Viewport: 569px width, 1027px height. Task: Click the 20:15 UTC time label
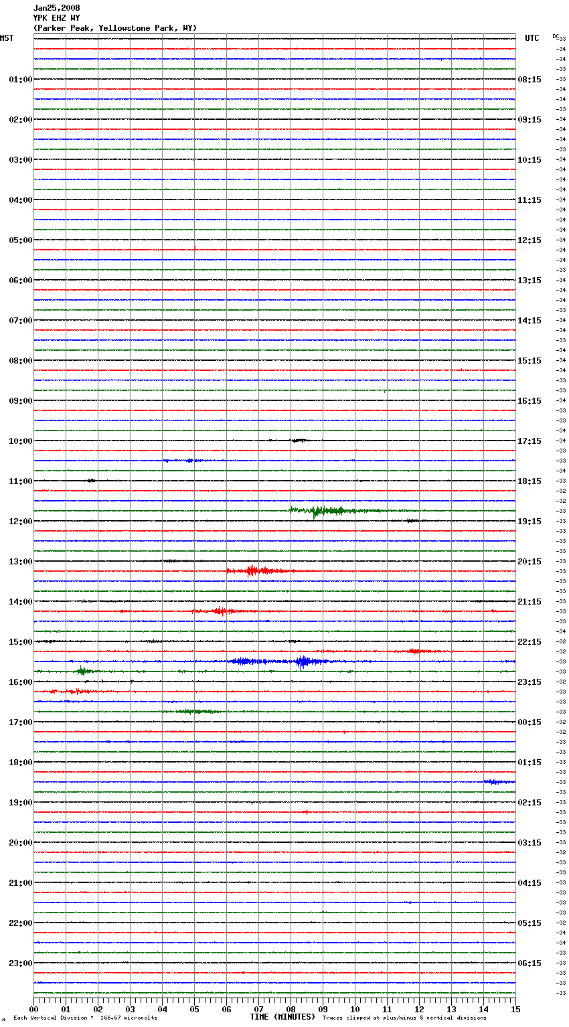530,562
